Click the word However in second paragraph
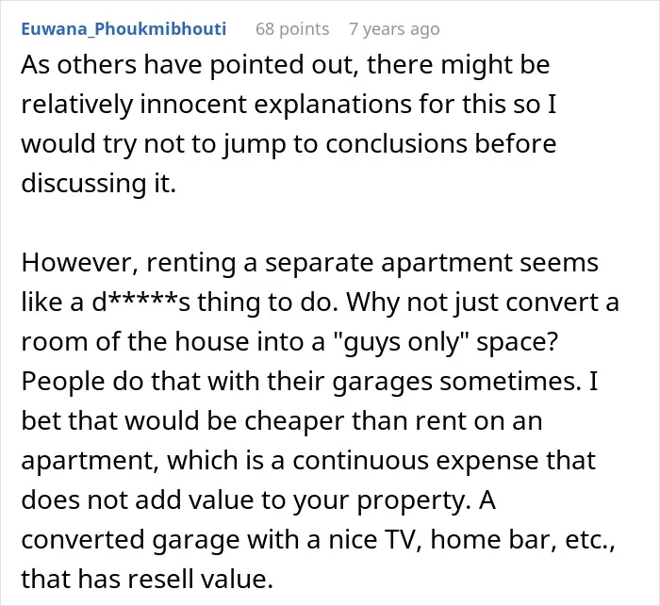Image resolution: width=660 pixels, height=606 pixels. [79, 263]
